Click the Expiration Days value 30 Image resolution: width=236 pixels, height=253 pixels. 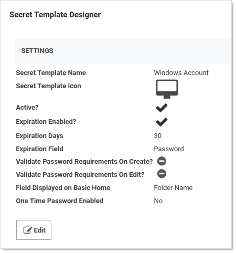click(x=158, y=136)
